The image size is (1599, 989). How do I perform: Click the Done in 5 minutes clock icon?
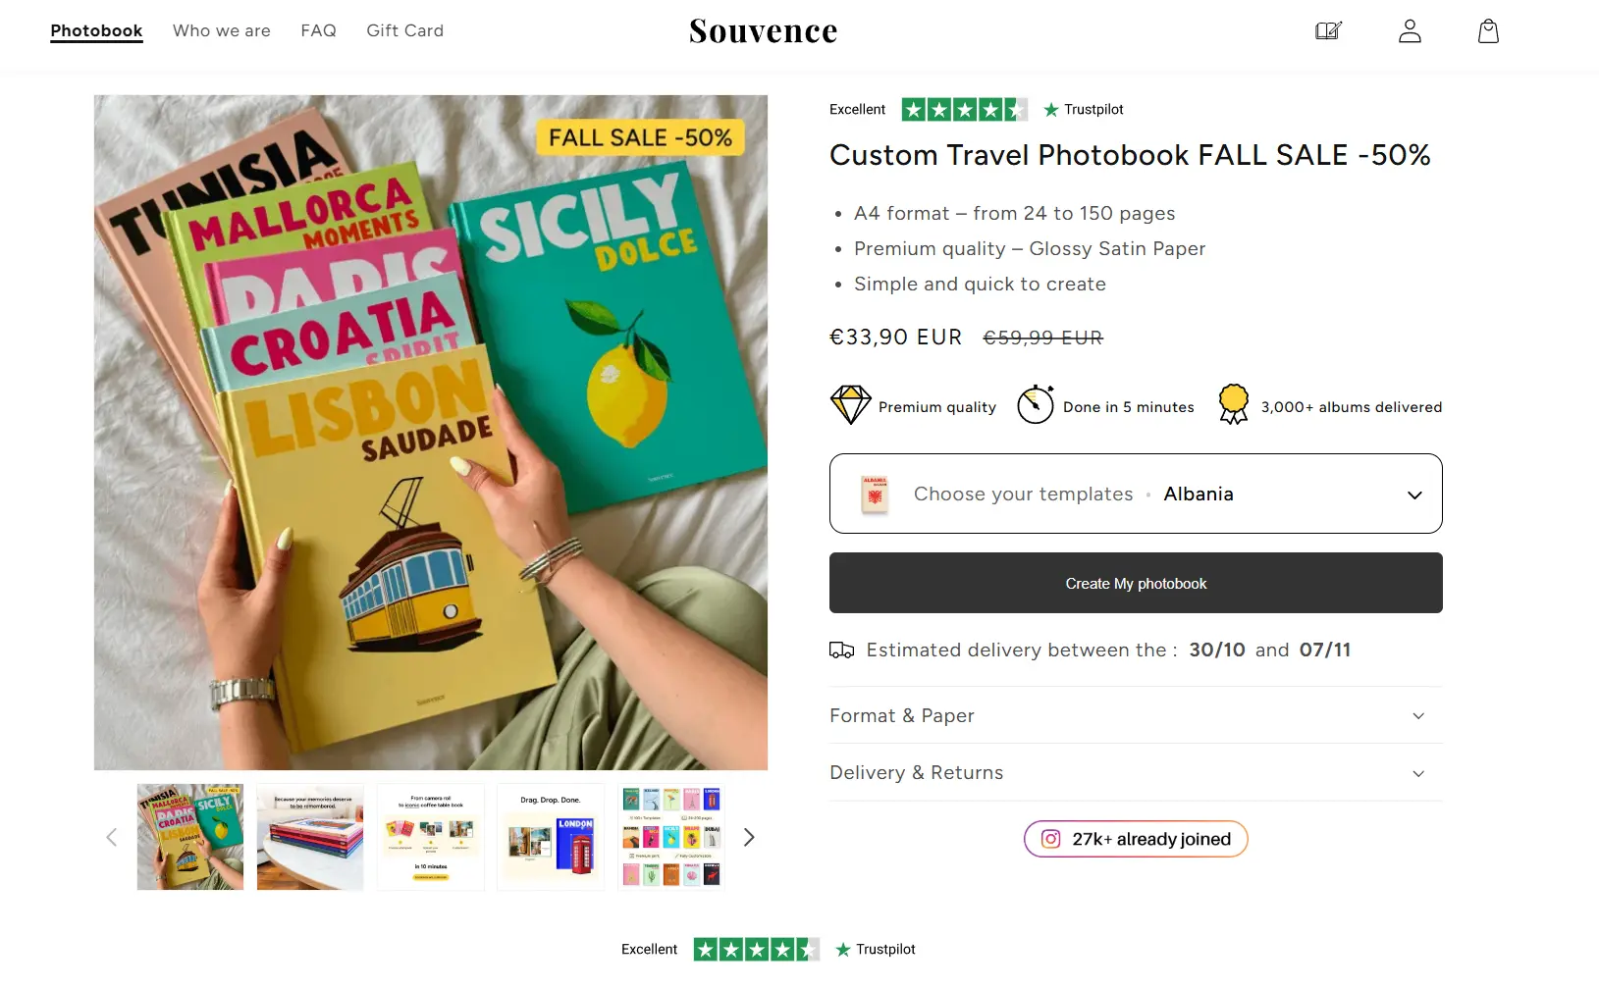[1035, 404]
